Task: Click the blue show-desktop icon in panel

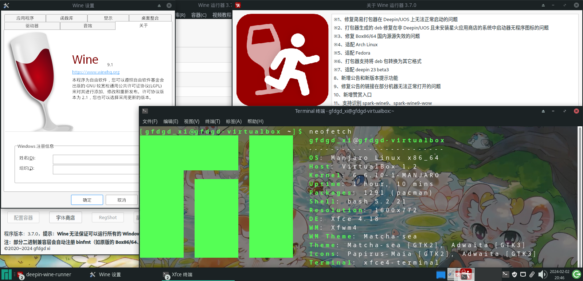Action: (x=441, y=275)
